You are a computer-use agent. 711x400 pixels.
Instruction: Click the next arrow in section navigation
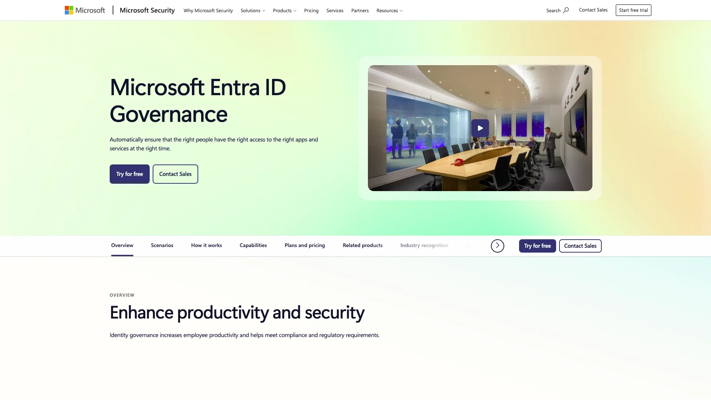(498, 246)
